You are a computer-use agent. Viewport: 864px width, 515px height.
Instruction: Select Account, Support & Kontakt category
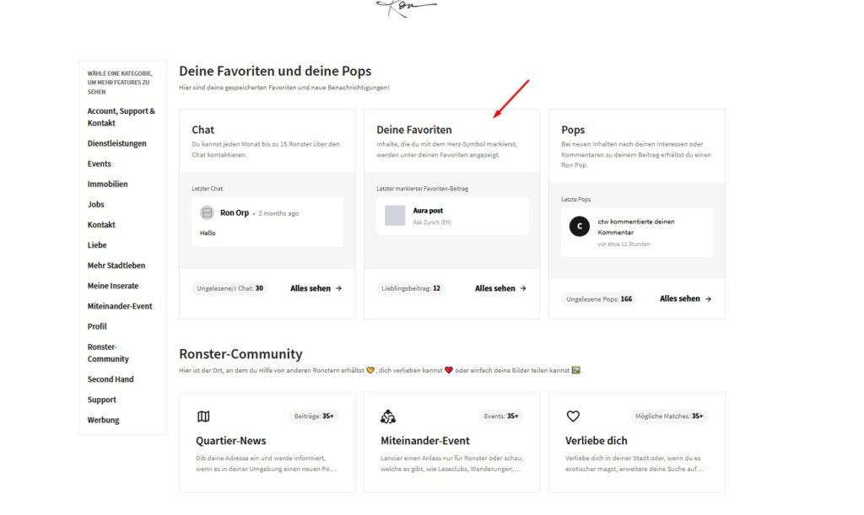(x=121, y=116)
